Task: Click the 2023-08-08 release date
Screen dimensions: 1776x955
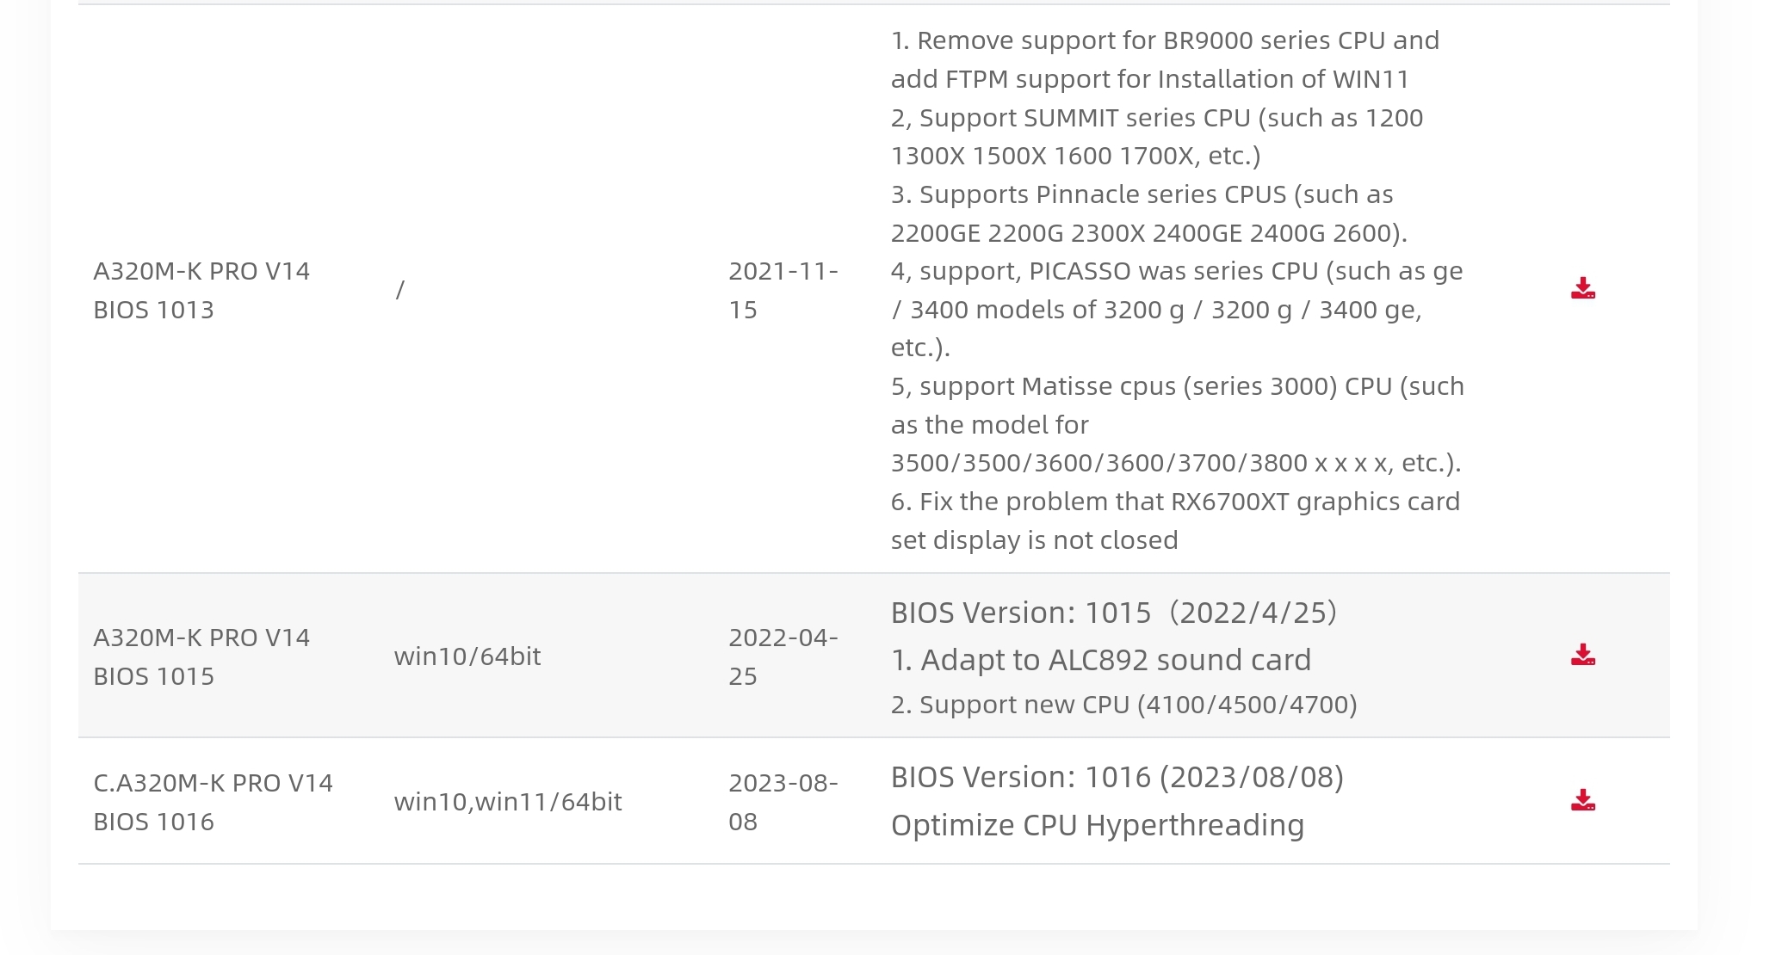Action: coord(783,802)
